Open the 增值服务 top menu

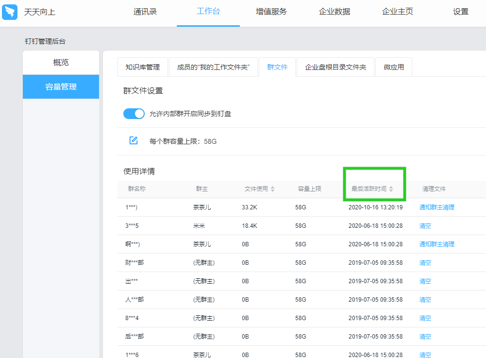click(x=271, y=12)
